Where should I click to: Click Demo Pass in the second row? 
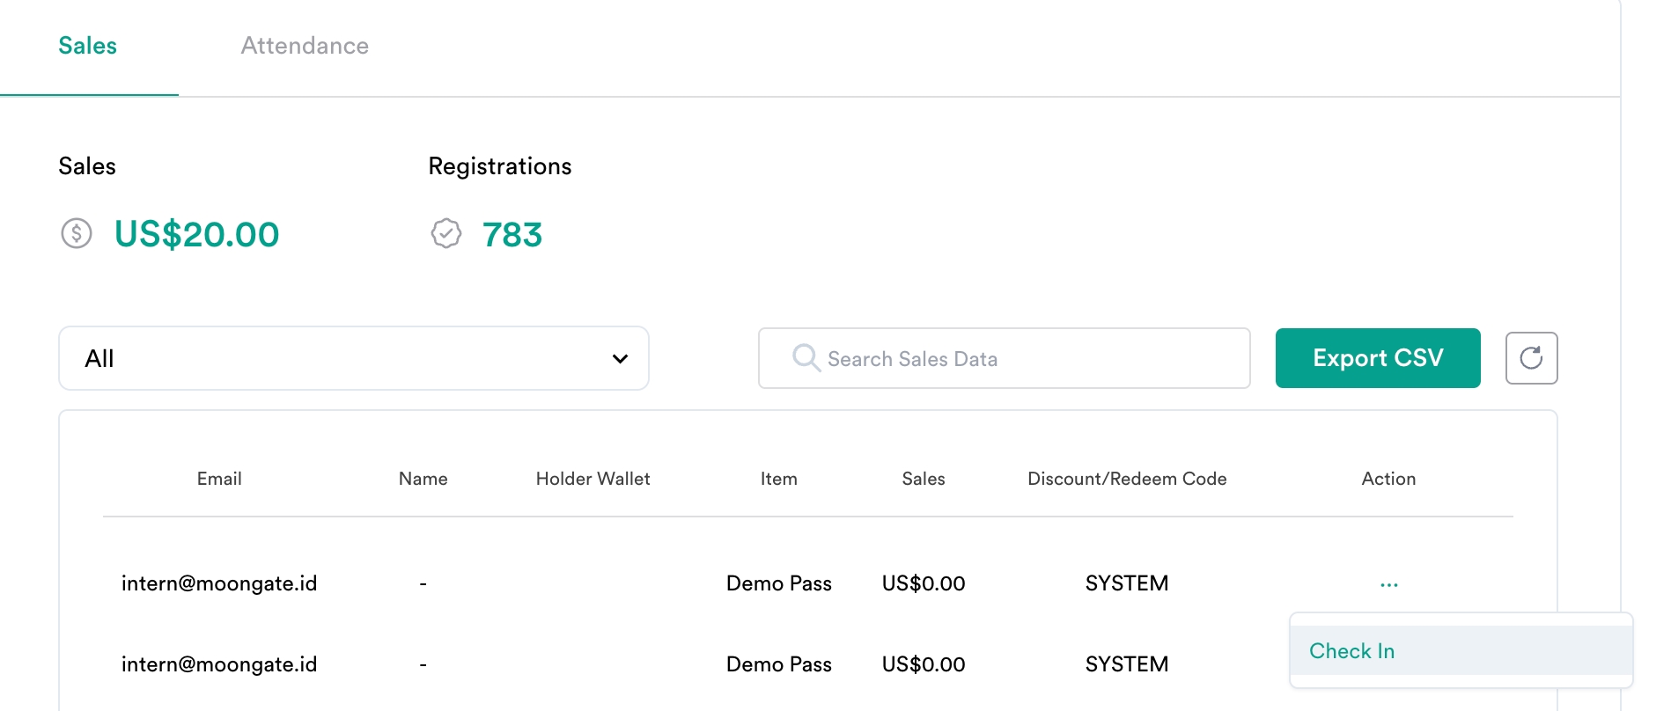tap(778, 664)
